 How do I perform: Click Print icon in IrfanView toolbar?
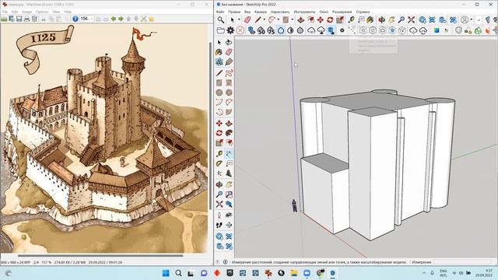27,19
